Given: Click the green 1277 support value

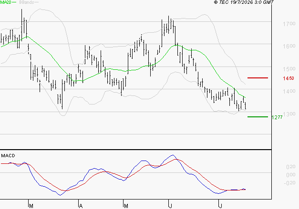Looking at the screenshot, I should click(x=277, y=117).
